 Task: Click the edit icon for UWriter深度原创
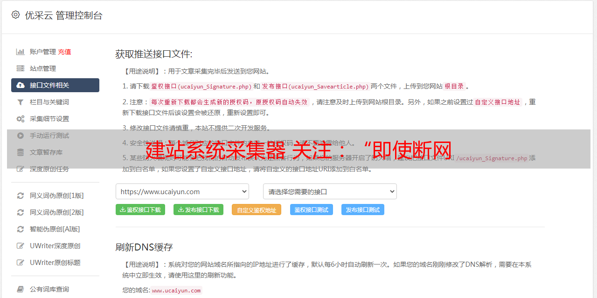pos(21,246)
